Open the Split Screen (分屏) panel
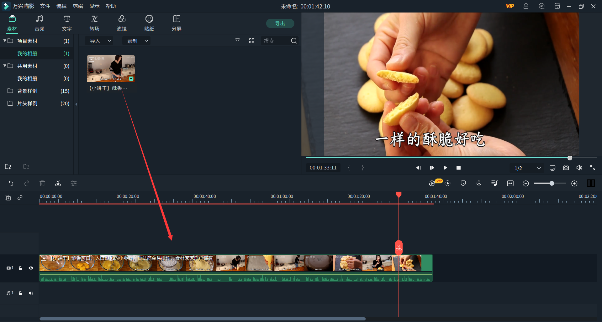The height and width of the screenshot is (322, 602). point(177,23)
